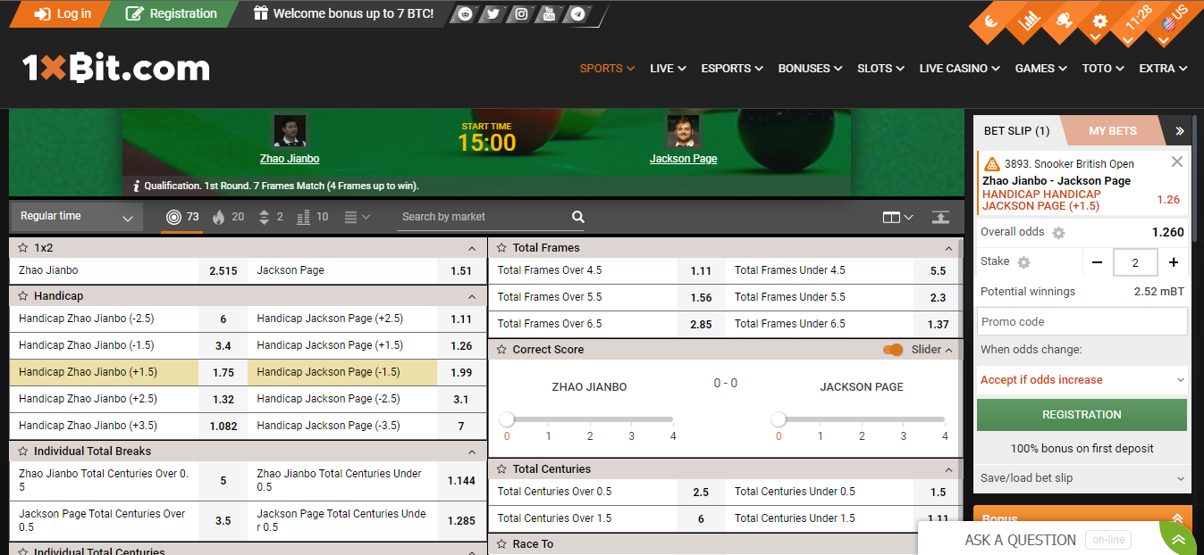
Task: Star the Total Frames market
Action: point(502,247)
